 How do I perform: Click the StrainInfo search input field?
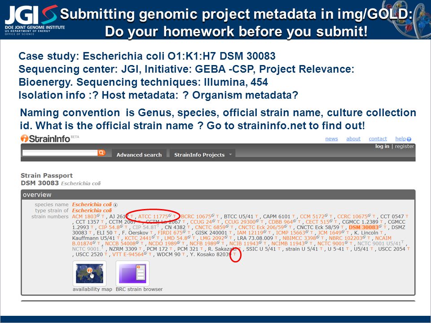click(60, 153)
